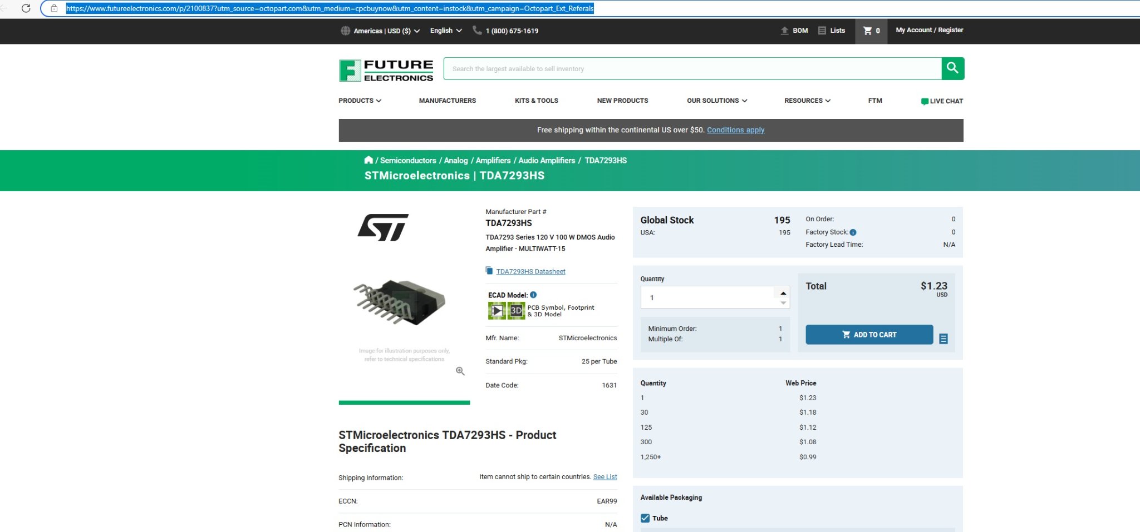Open Live Chat bubble icon

pos(924,101)
